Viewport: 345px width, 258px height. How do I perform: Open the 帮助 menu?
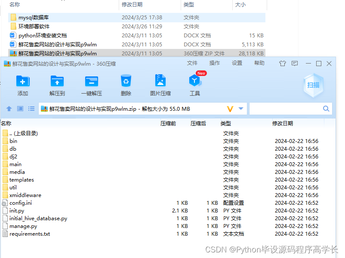pos(259,63)
